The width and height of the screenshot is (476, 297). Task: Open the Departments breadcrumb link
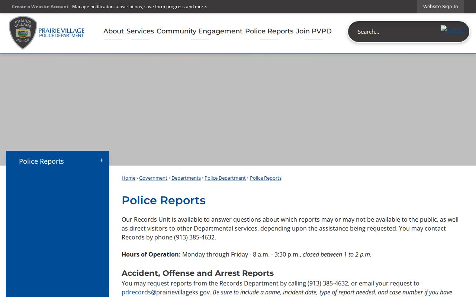tap(186, 178)
